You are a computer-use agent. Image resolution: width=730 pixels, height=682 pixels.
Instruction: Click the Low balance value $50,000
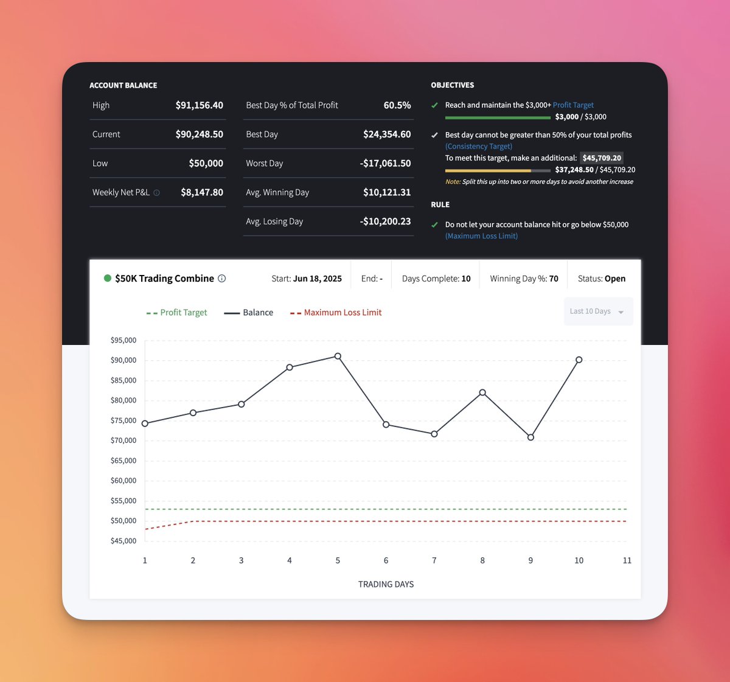(206, 164)
